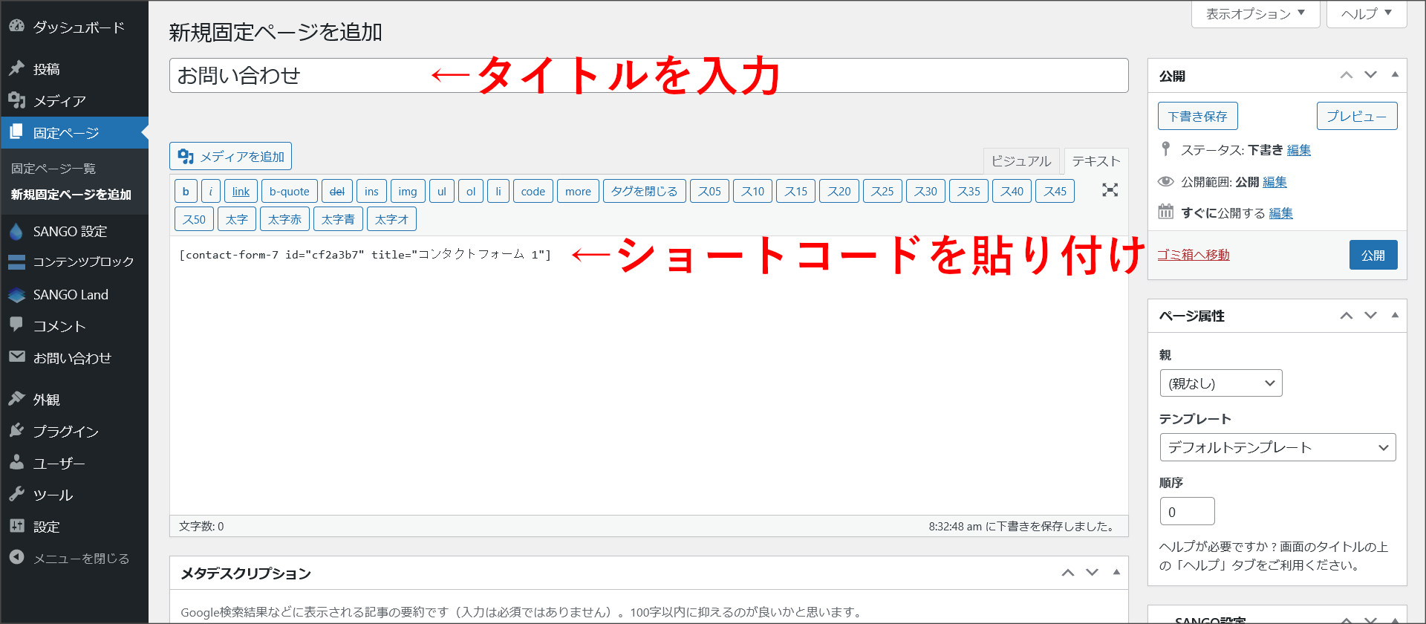Click the ゴミ箱へ移動 link
The height and width of the screenshot is (624, 1426).
coord(1194,255)
